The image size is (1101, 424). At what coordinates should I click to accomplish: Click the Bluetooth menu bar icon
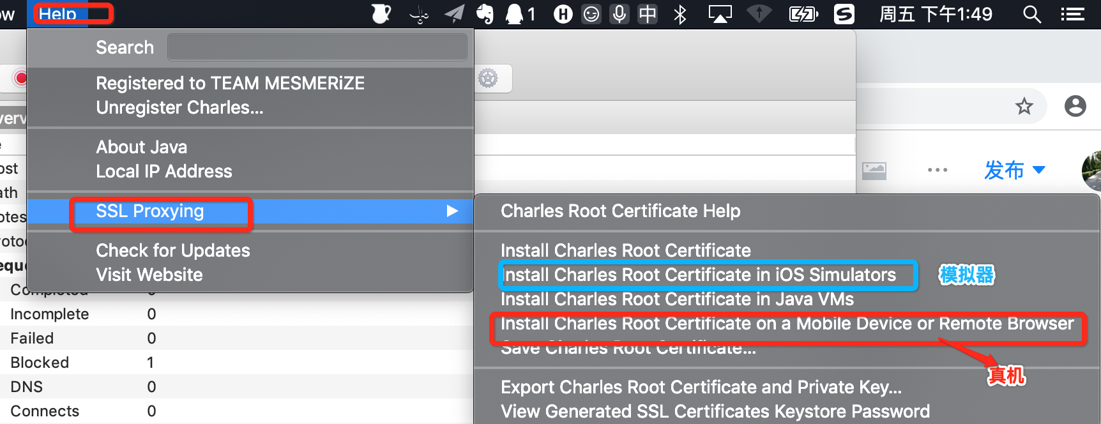pos(680,14)
